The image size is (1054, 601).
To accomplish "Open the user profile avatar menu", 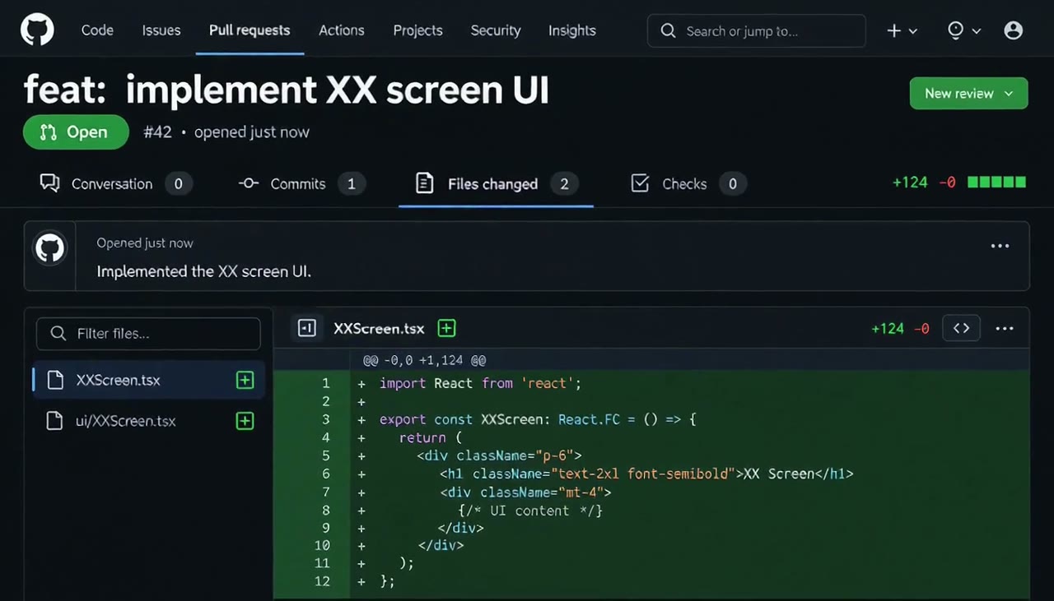I will [1014, 30].
